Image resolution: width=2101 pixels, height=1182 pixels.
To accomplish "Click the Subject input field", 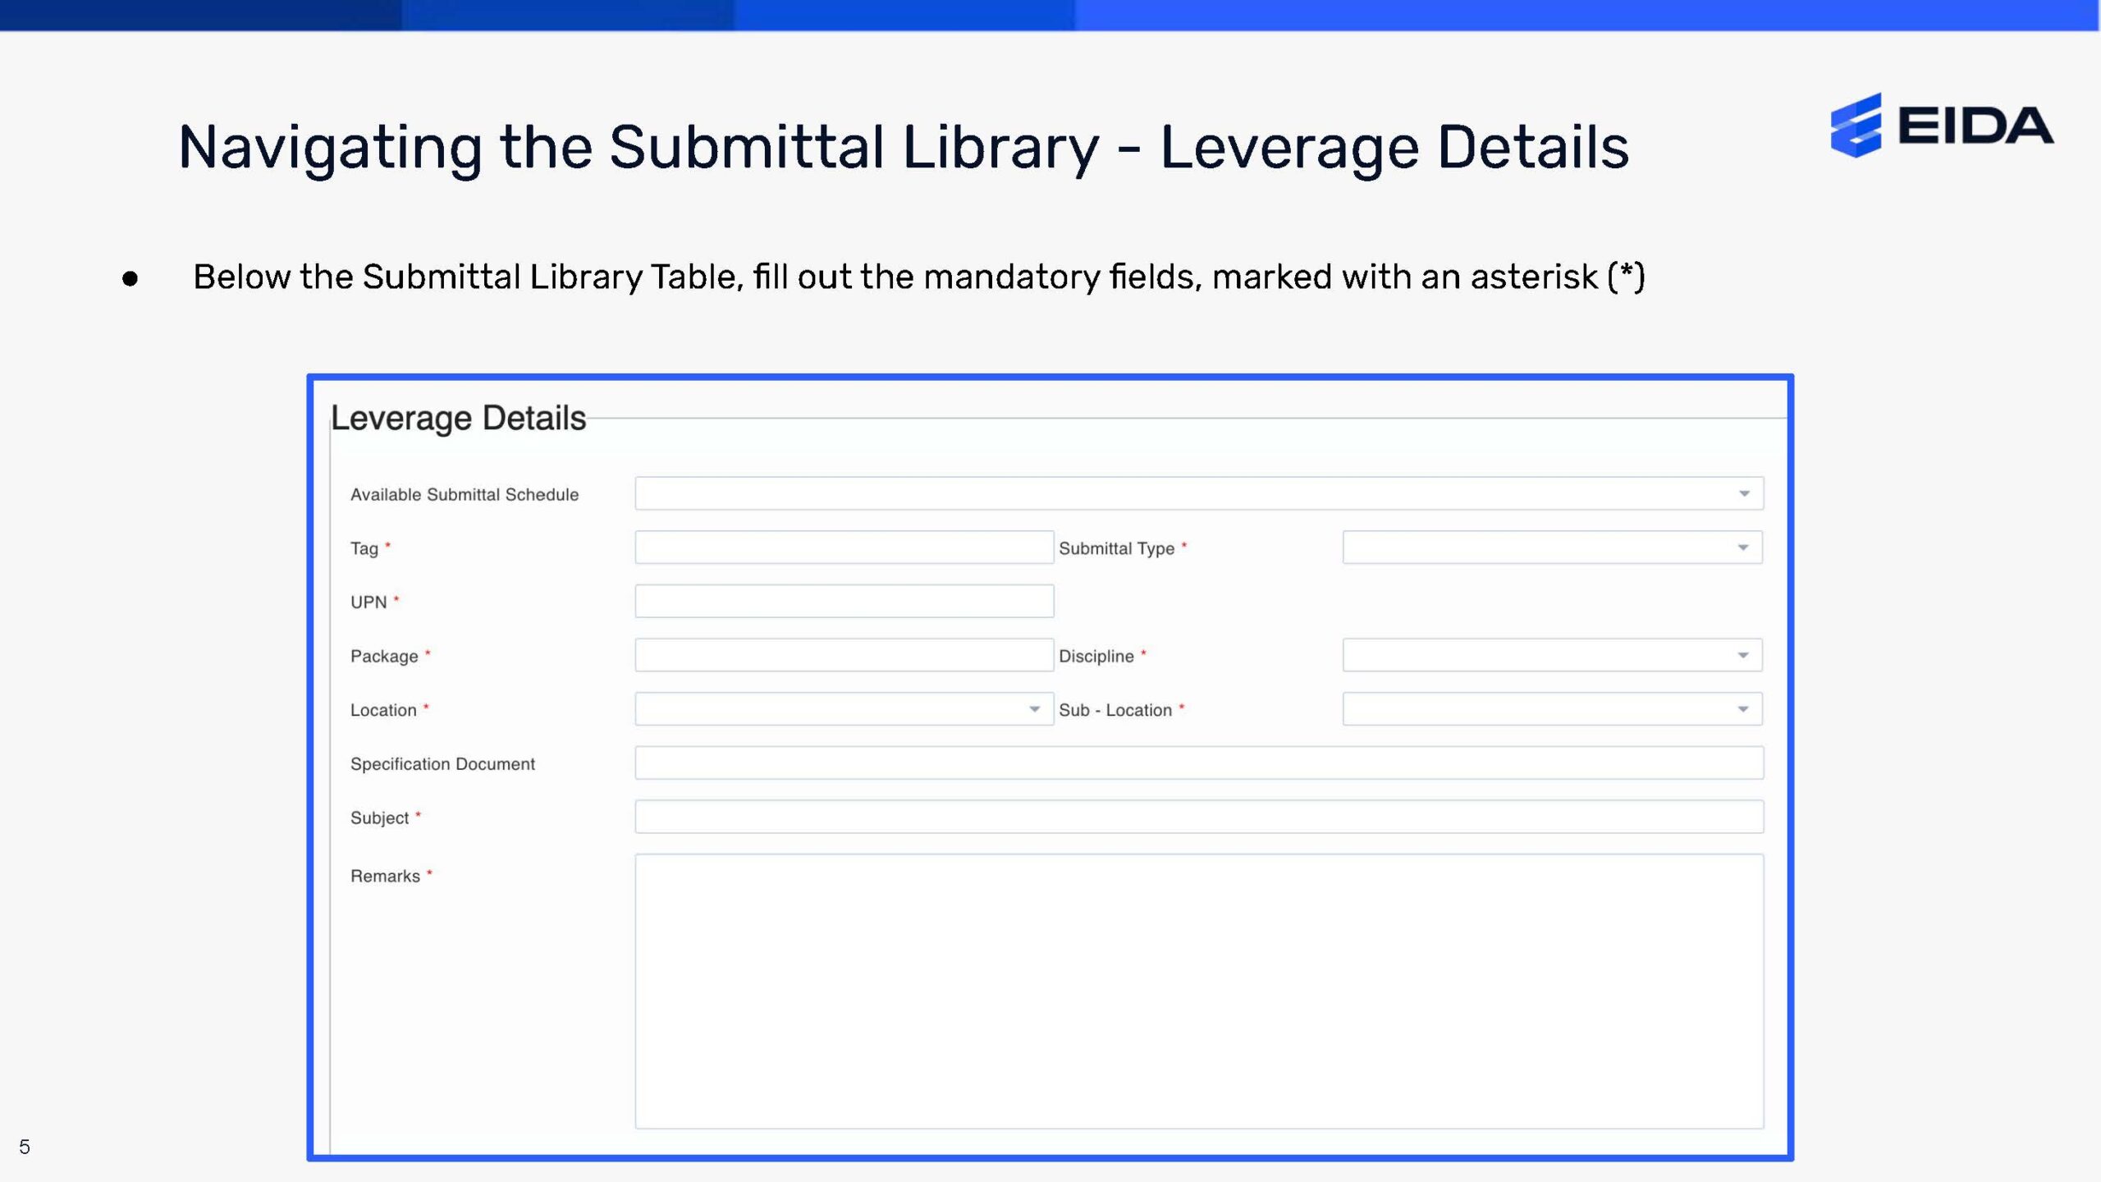I will [1199, 818].
